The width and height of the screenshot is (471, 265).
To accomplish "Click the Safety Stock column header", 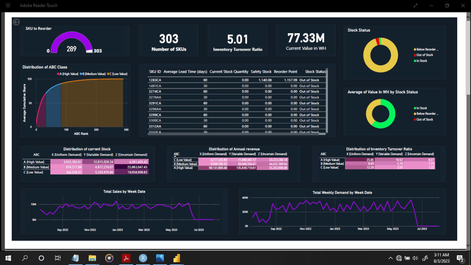I will click(261, 72).
